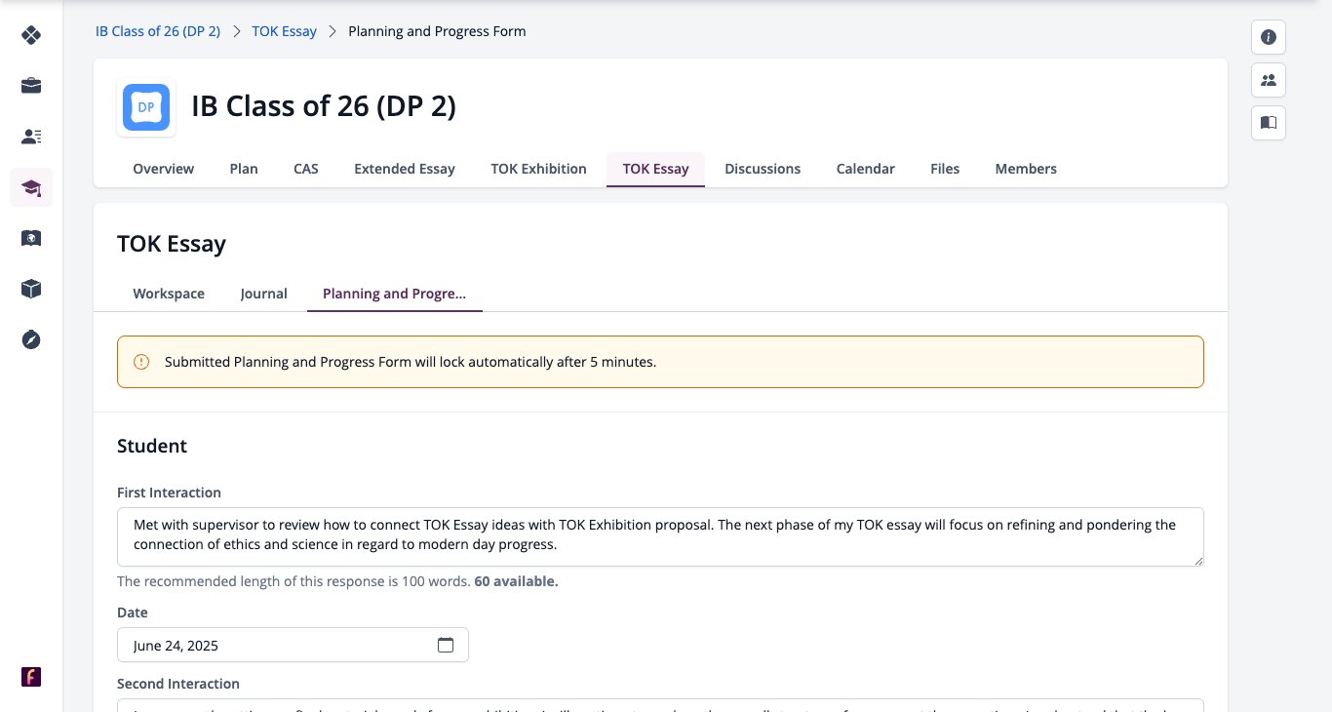
Task: Open the calendar picker in Date field
Action: click(x=446, y=645)
